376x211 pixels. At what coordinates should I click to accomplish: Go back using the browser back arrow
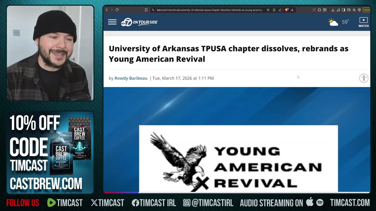tap(107, 10)
